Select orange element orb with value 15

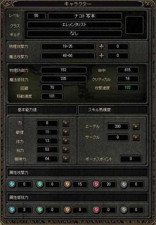pyautogui.click(x=67, y=184)
